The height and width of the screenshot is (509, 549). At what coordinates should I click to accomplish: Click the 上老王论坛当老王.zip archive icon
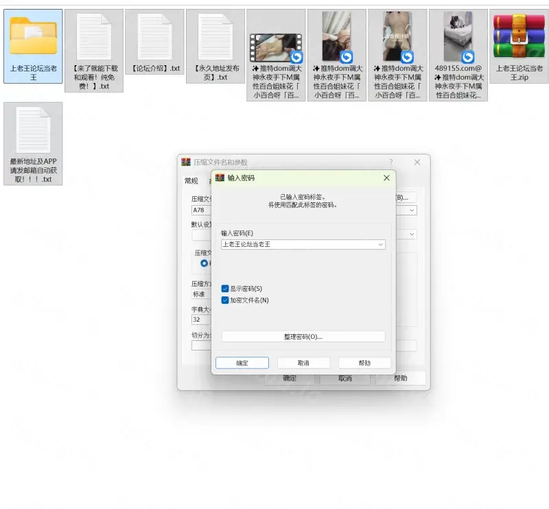[x=519, y=36]
